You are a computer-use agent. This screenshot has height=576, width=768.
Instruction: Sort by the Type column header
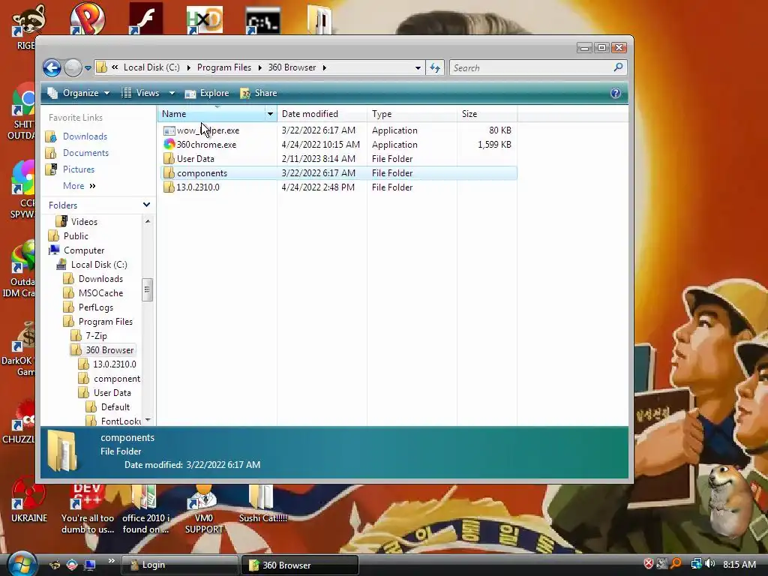tap(412, 114)
